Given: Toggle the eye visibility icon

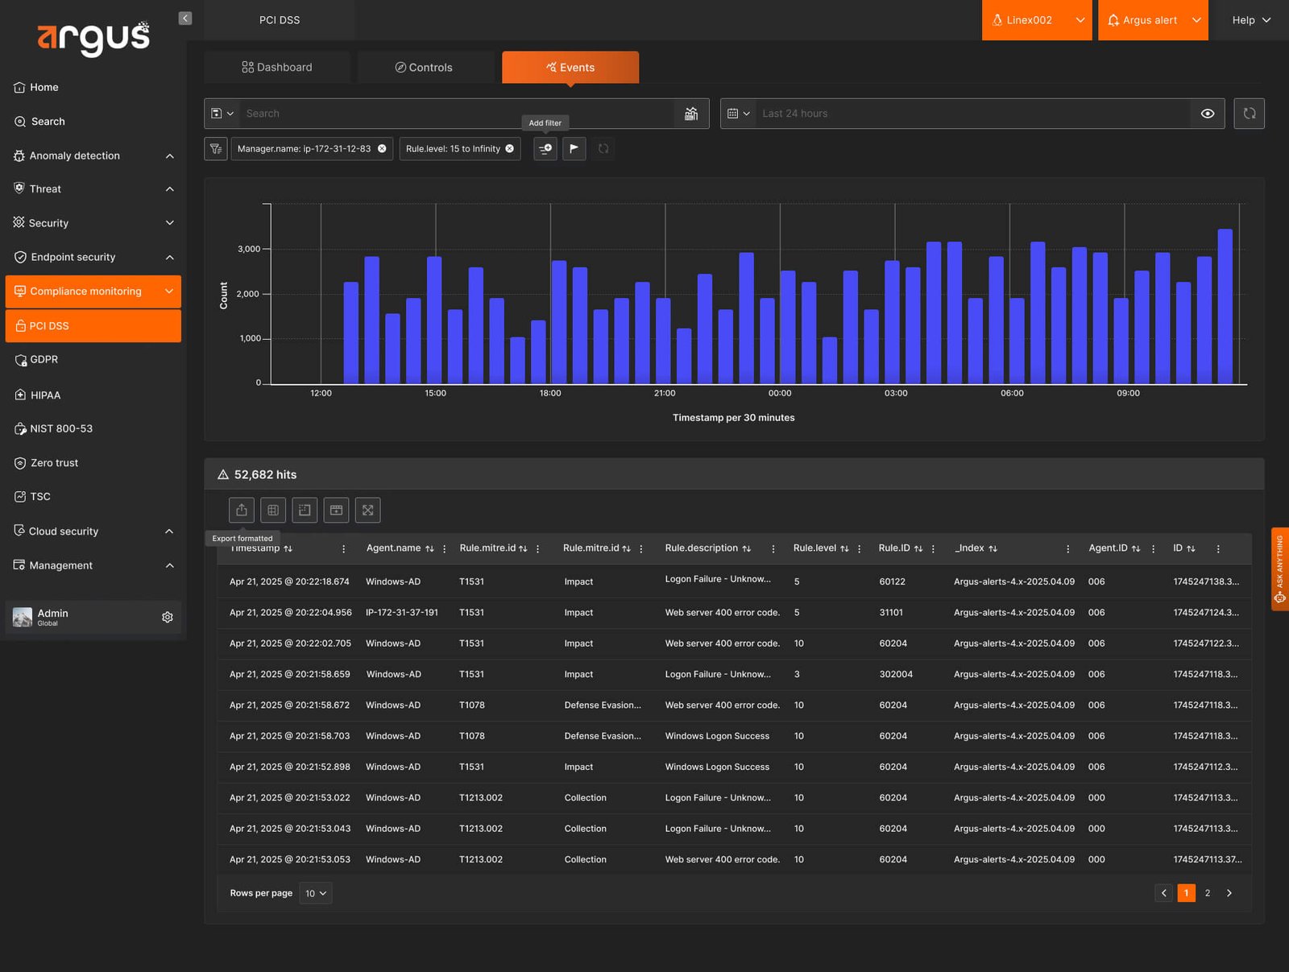Looking at the screenshot, I should [x=1208, y=114].
